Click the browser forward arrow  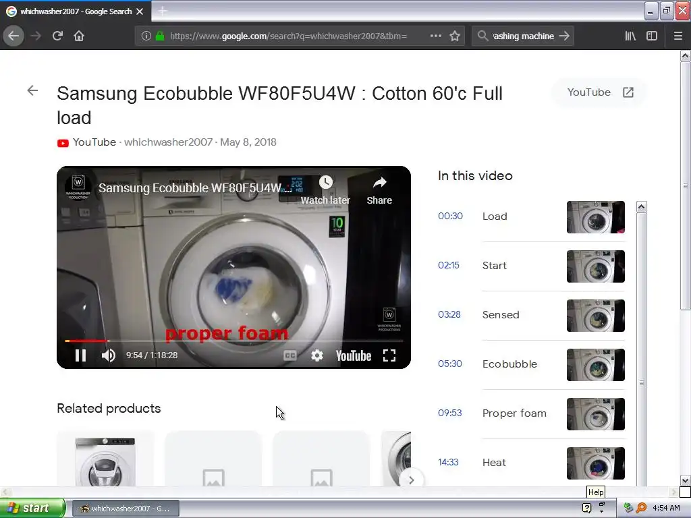[36, 36]
